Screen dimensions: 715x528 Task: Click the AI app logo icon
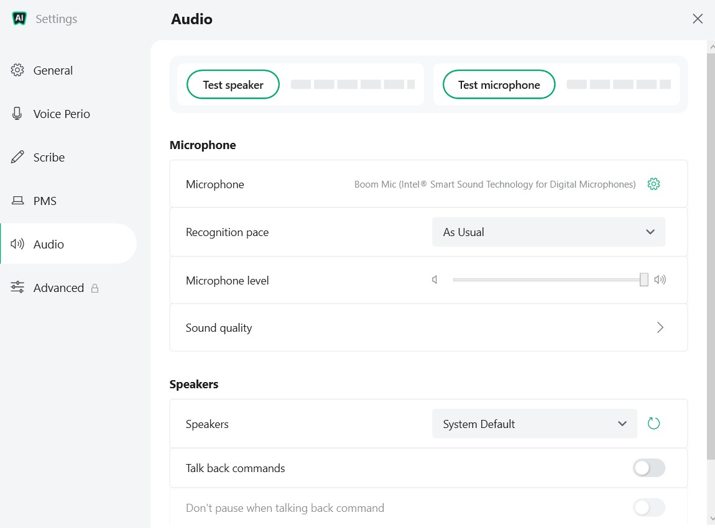pyautogui.click(x=19, y=18)
